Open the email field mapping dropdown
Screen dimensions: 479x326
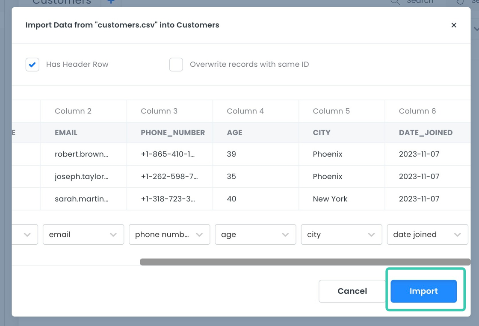(x=83, y=234)
